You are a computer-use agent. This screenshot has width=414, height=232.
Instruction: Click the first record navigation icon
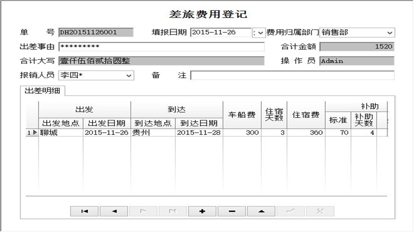84,211
